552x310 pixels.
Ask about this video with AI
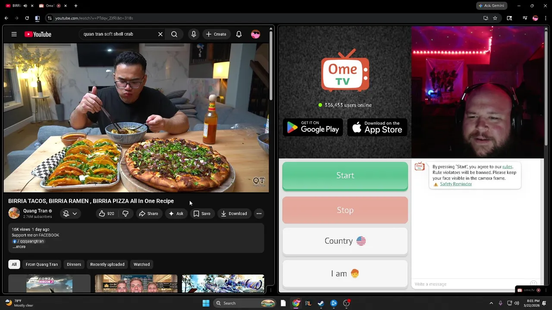pos(176,214)
